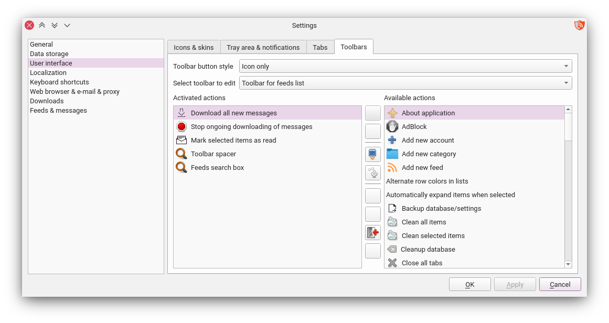
Task: Click the AdBlock hand icon
Action: pos(392,126)
